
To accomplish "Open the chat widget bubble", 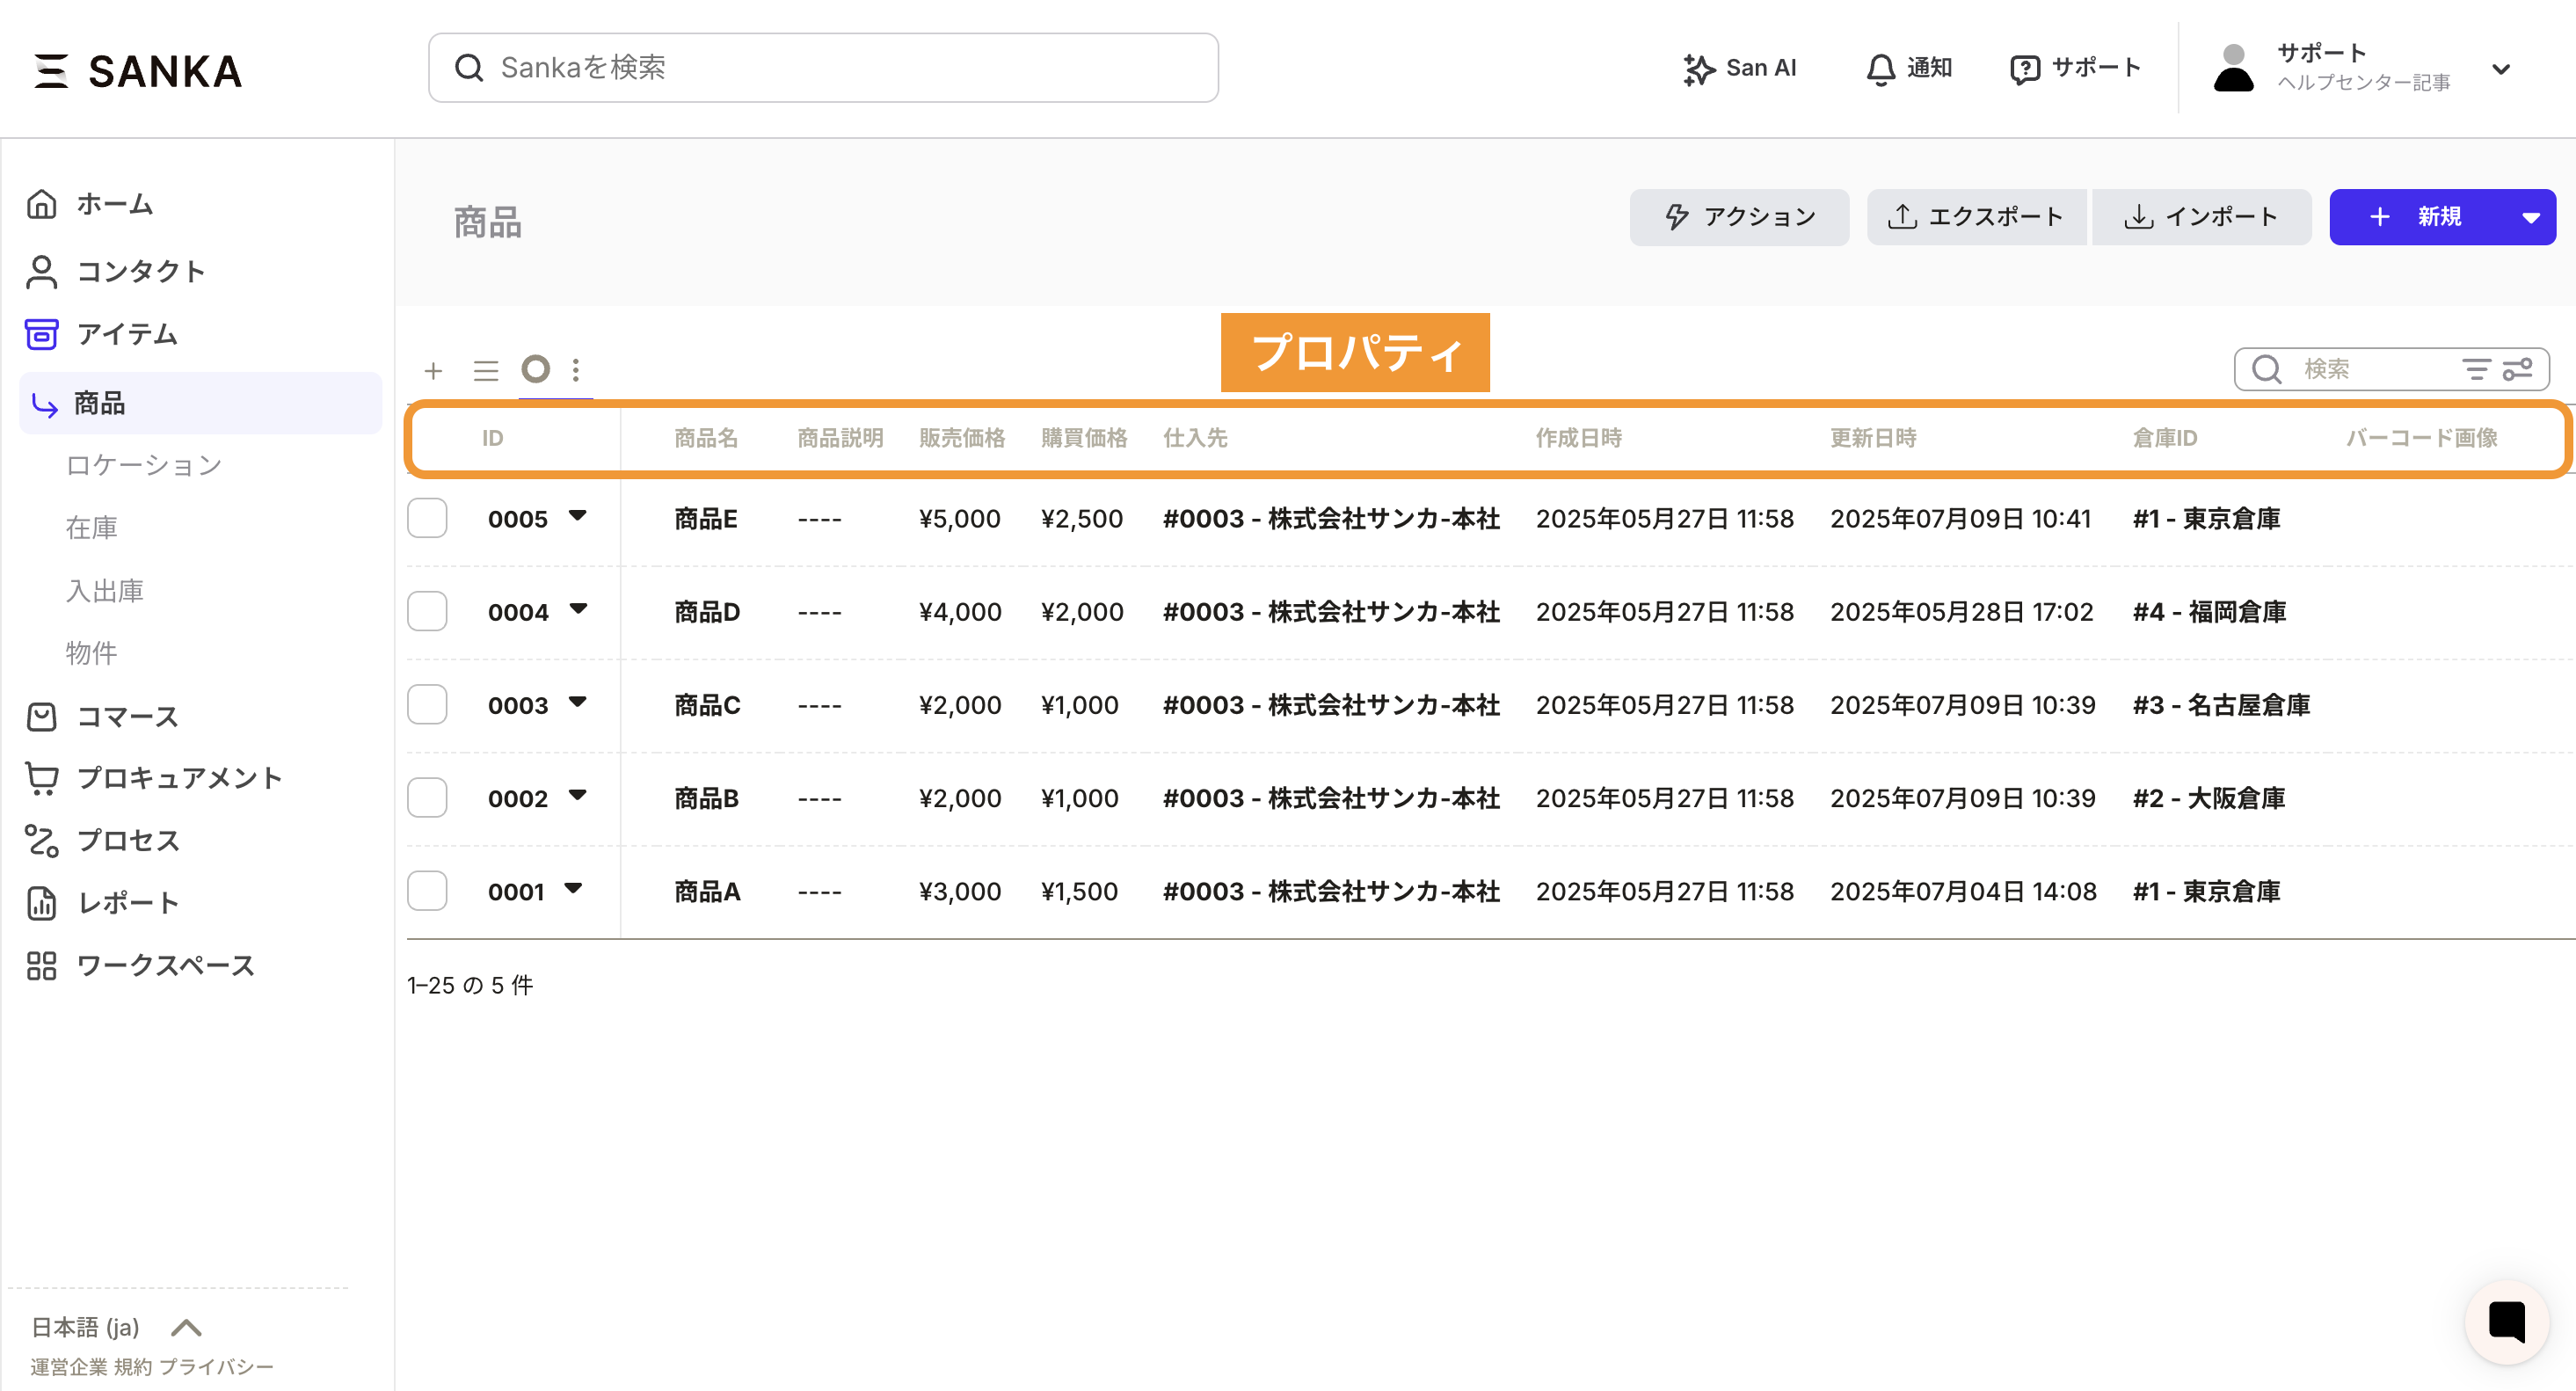I will (2506, 1321).
